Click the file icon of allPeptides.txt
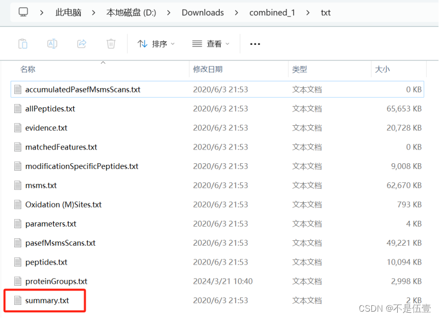This screenshot has height=318, width=439. tap(17, 109)
